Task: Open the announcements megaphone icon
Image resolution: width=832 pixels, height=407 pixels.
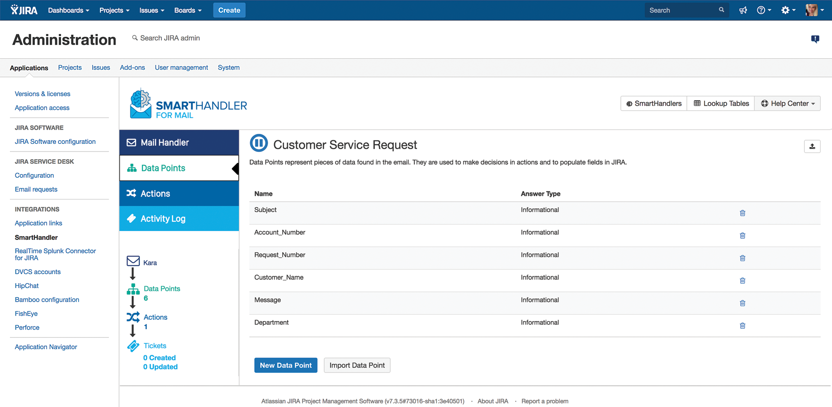Action: pyautogui.click(x=743, y=10)
